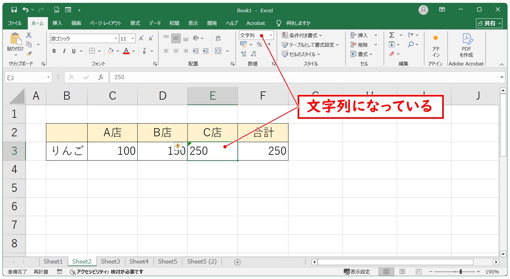The width and height of the screenshot is (510, 279).
Task: Click the font color red A swatch
Action: pos(126,51)
